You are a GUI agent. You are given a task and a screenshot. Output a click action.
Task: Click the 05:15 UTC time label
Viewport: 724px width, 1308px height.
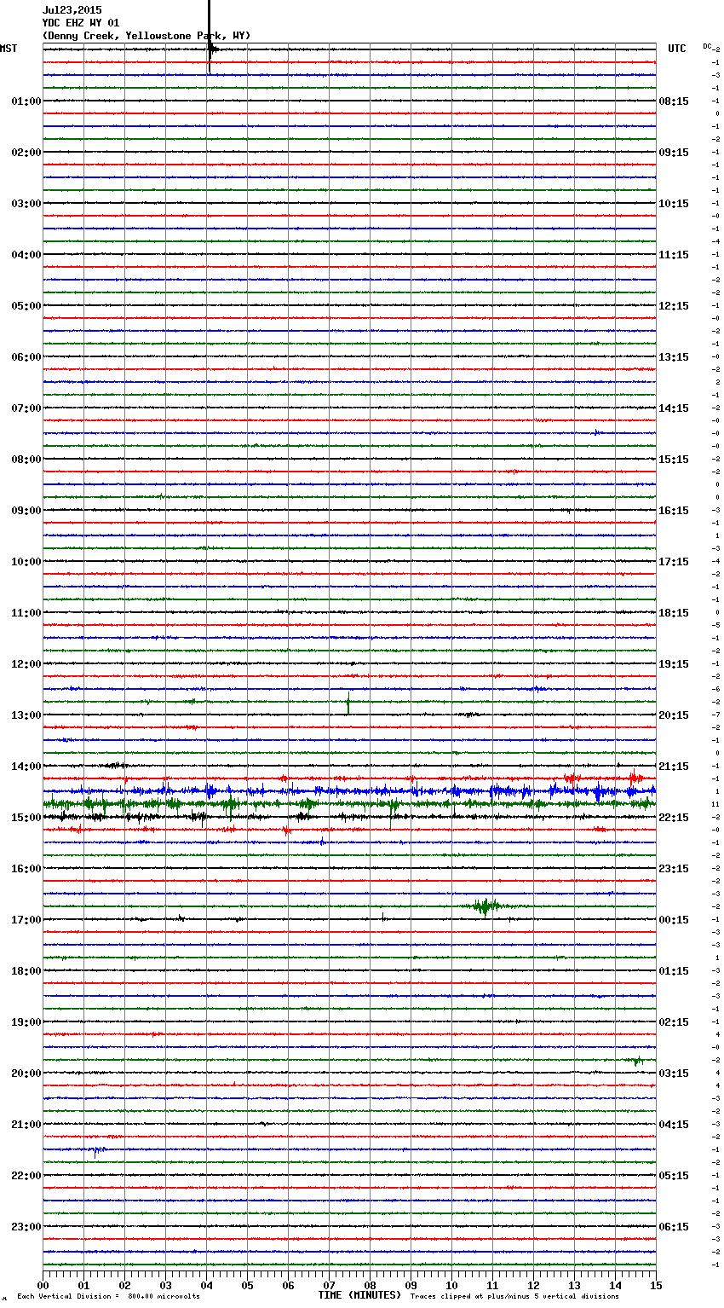674,1176
